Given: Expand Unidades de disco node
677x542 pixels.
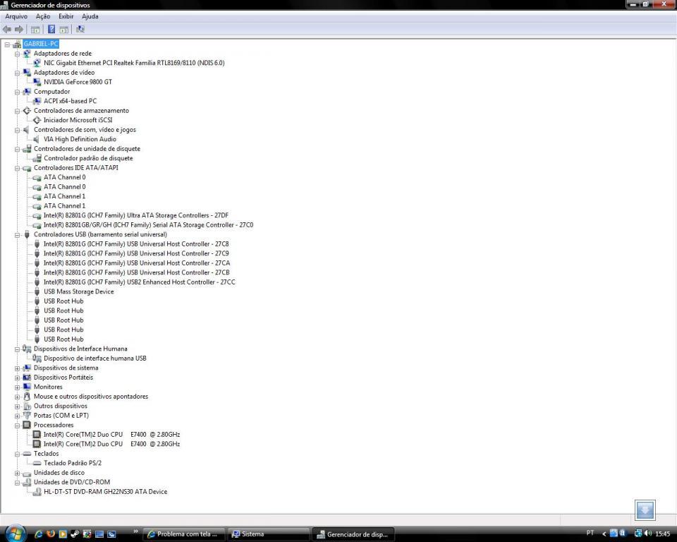Looking at the screenshot, I should click(x=17, y=474).
